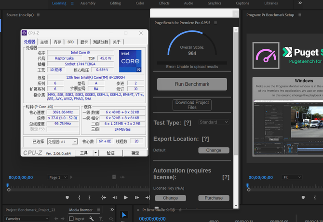Click Download Project Files button
Screen dimensions: 323x222
192,105
